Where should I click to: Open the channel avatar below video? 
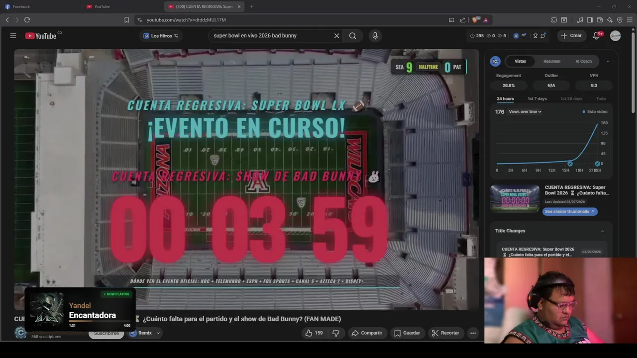coord(20,333)
